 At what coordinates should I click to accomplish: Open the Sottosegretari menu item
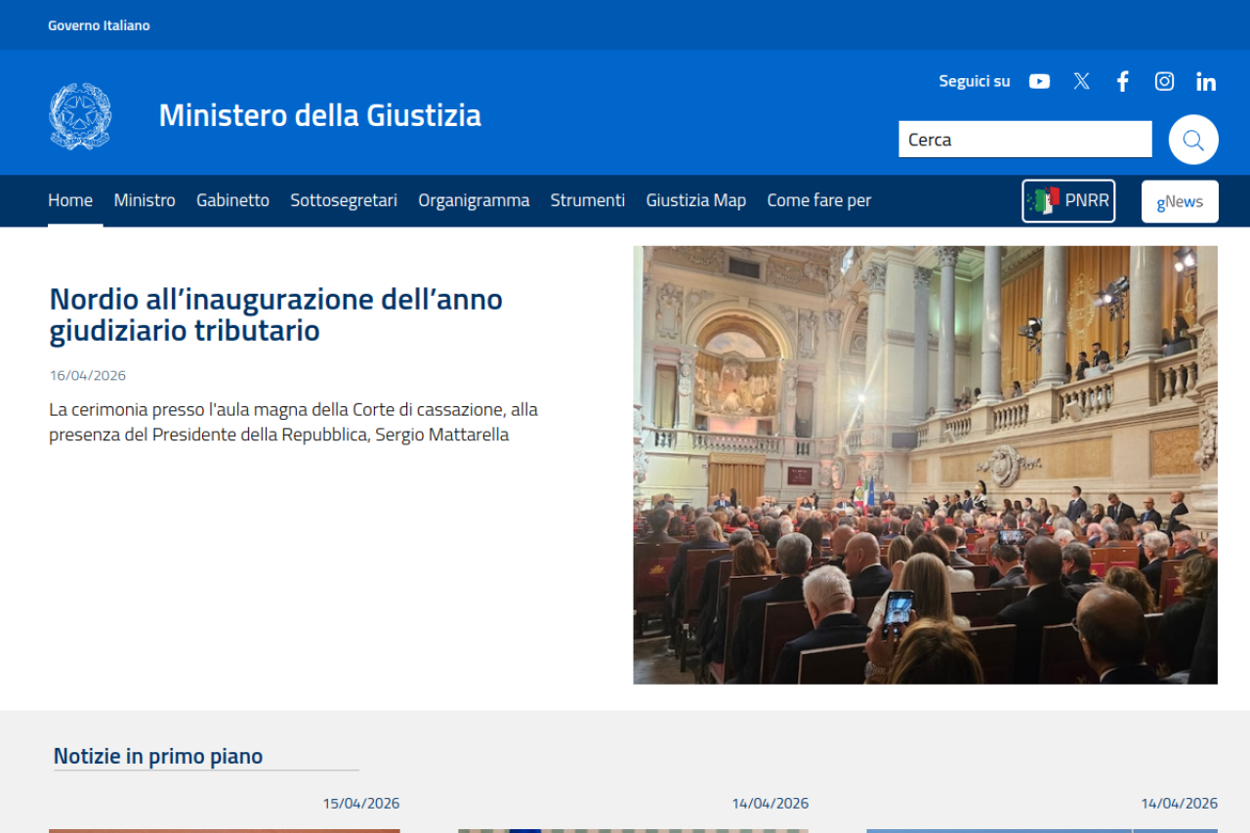click(344, 200)
